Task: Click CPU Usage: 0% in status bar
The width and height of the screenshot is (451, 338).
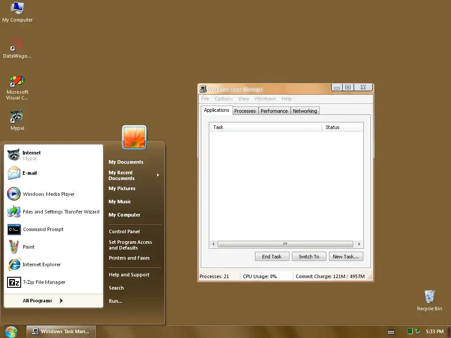Action: point(259,276)
